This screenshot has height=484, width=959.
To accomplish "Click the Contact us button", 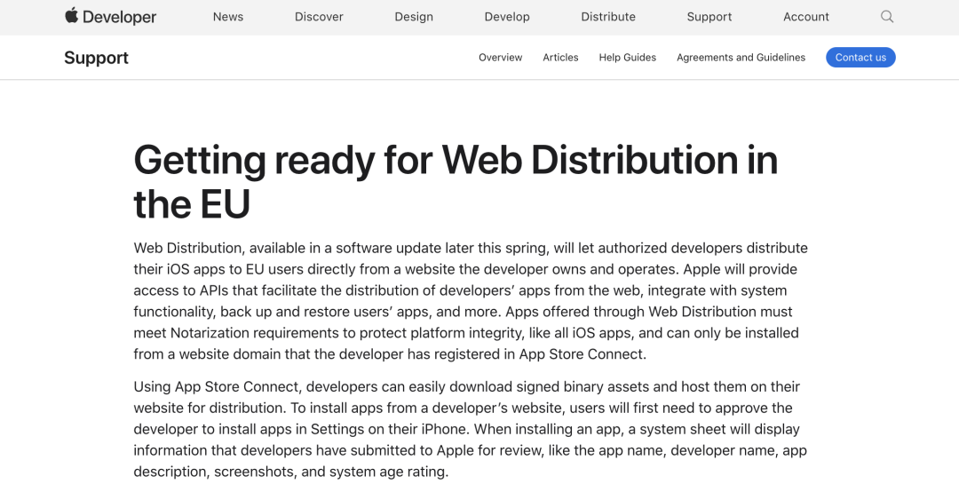I will pyautogui.click(x=860, y=58).
